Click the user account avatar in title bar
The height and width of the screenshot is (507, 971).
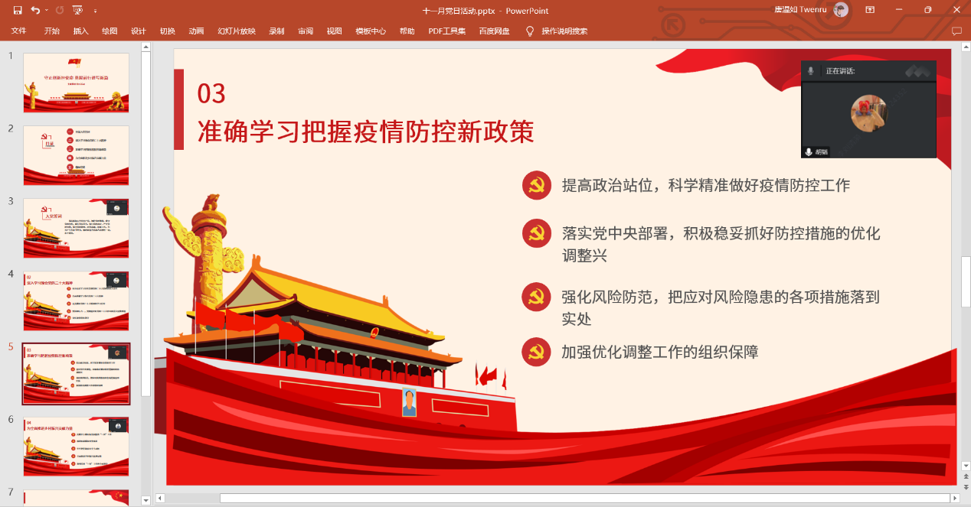(x=841, y=10)
